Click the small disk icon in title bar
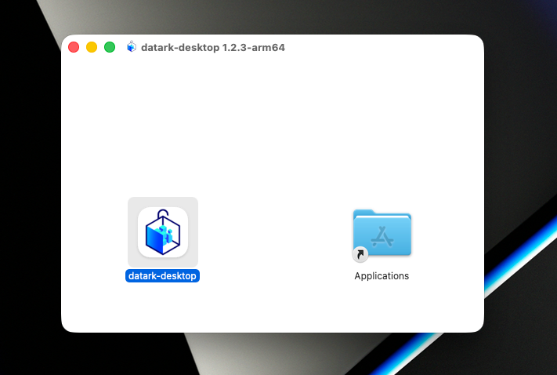557x375 pixels. pos(132,47)
